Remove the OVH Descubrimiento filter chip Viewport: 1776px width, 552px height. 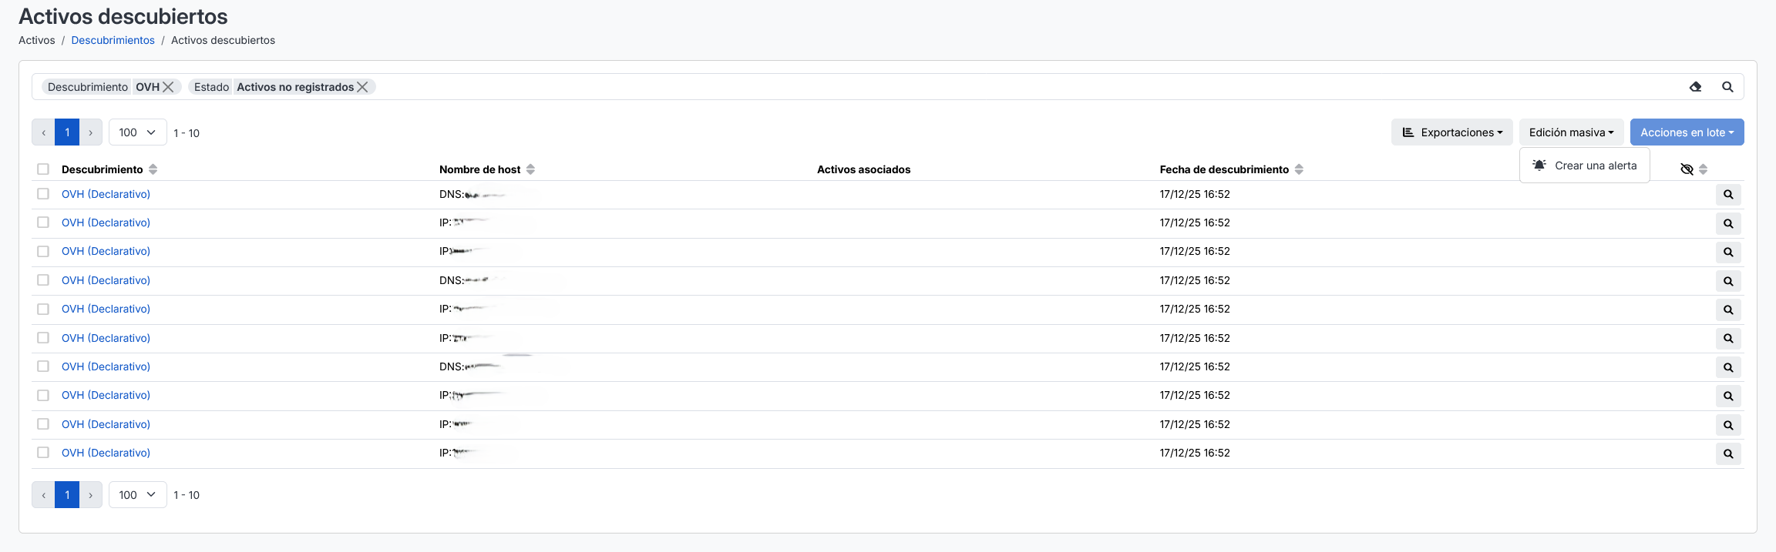coord(168,87)
